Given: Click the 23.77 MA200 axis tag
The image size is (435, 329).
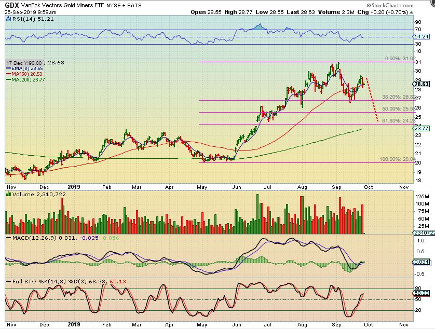Looking at the screenshot, I should (x=422, y=129).
